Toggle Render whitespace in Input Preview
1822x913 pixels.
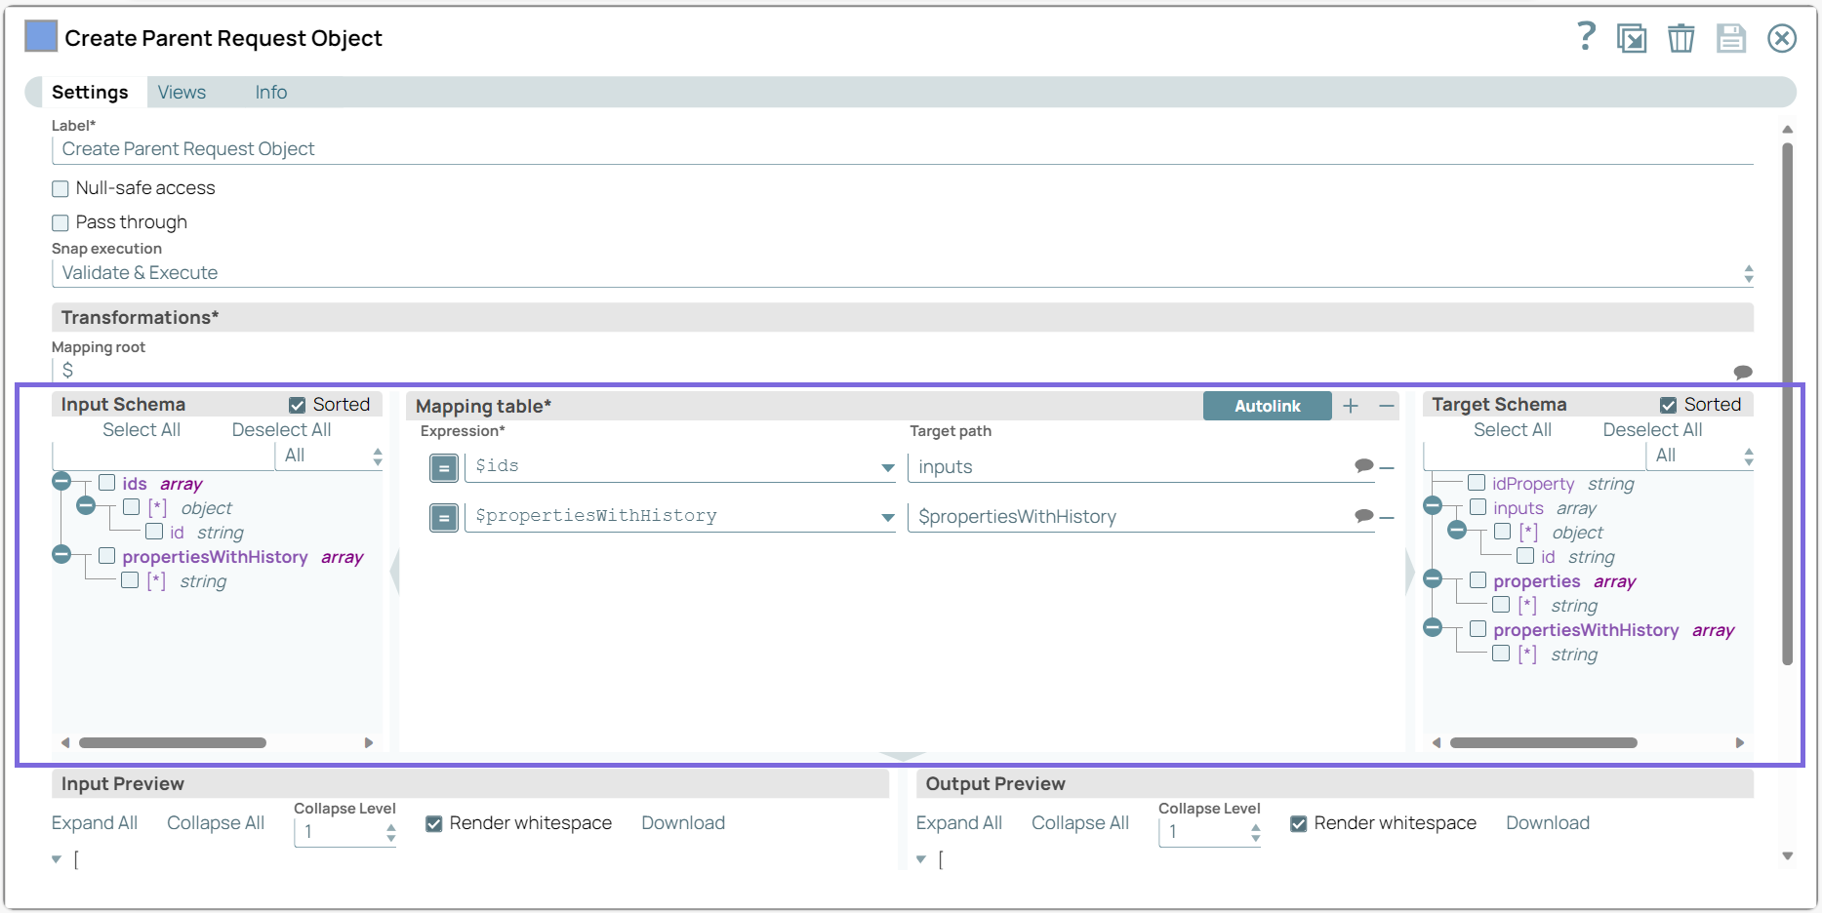click(x=434, y=824)
